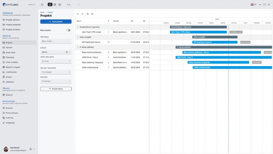
Task: Zoom in the Gantt timeline
Action: pyautogui.click(x=87, y=14)
